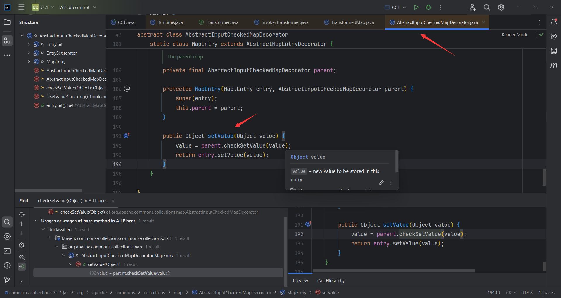Open more tool windows ellipsis in left sidebar

[7, 55]
